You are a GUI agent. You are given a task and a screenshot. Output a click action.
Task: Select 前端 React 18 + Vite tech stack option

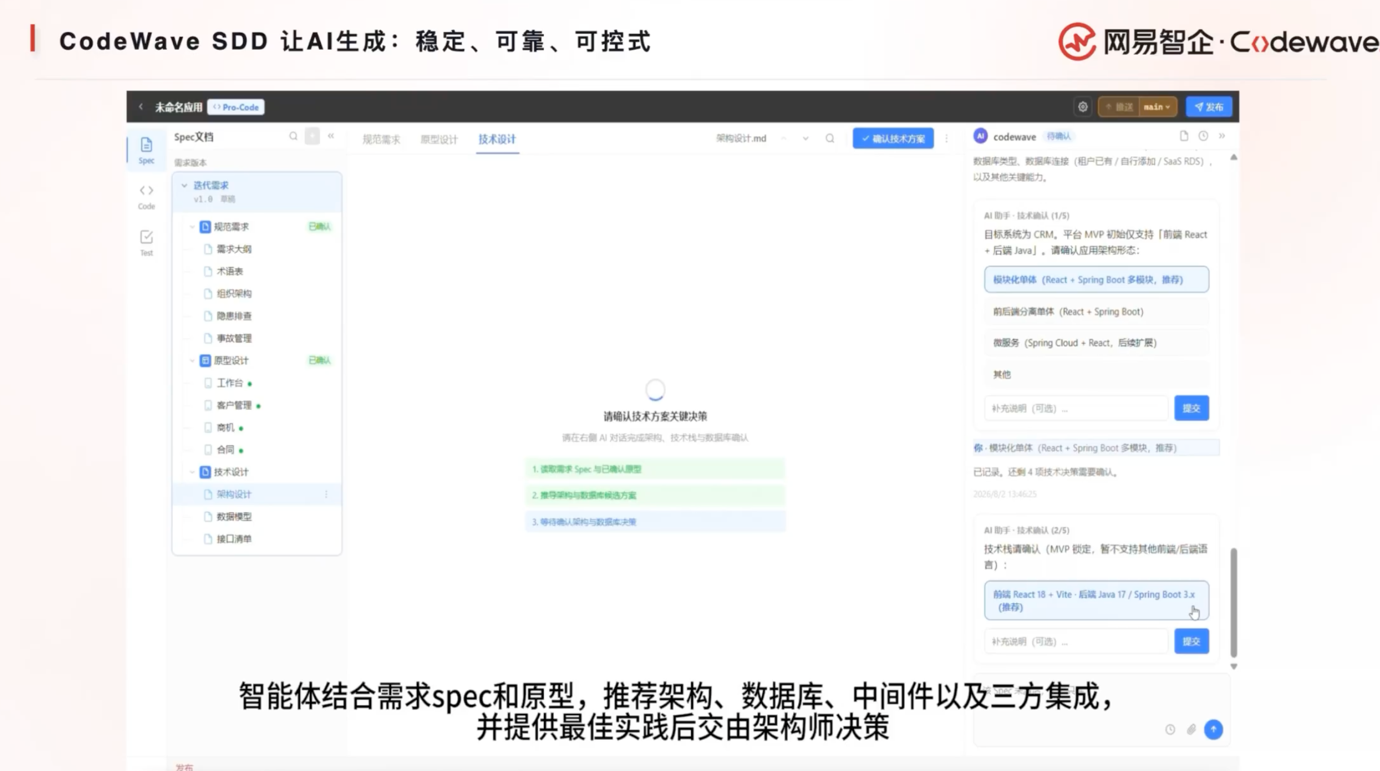[1096, 601]
